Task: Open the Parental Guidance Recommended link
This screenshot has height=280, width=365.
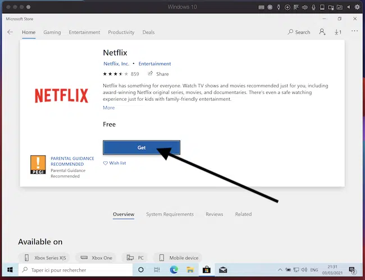Action: click(x=72, y=161)
